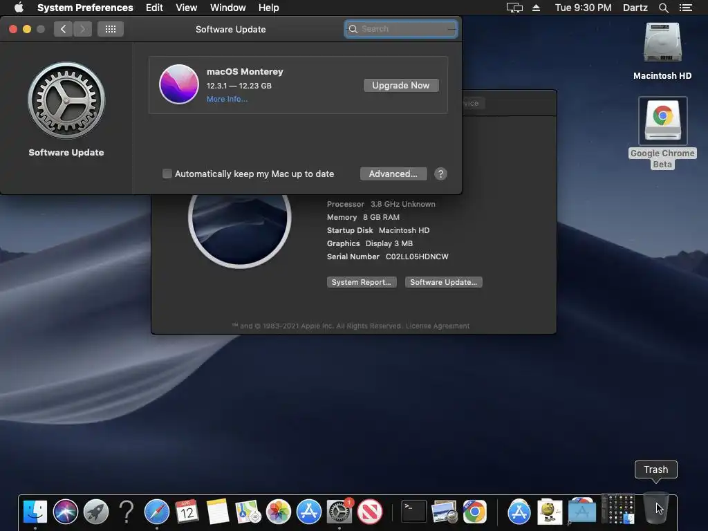Click the forward arrow in toolbar

[82, 29]
